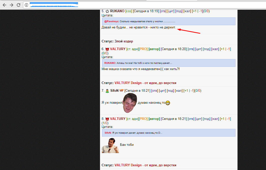Open site info icon in address bar

point(26,5)
